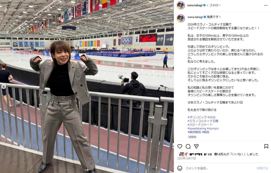Screen dimensions: 271x173
Task: Open the #競技解説 hashtag
Action: point(194,132)
